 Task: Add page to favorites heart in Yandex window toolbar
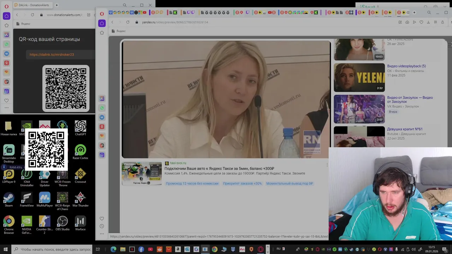tap(421, 22)
